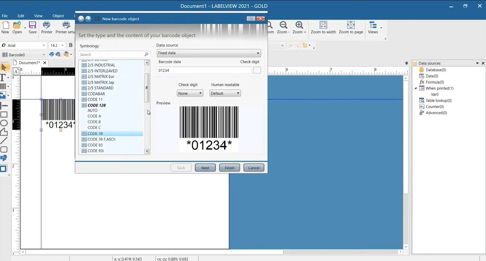Viewport: 486px width, 261px height.
Task: Open the Views toolbar button
Action: pos(373,28)
